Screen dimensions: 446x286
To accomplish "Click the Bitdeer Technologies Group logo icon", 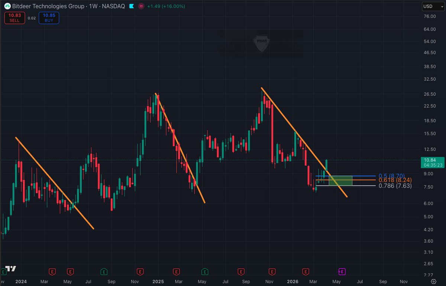I will point(7,6).
